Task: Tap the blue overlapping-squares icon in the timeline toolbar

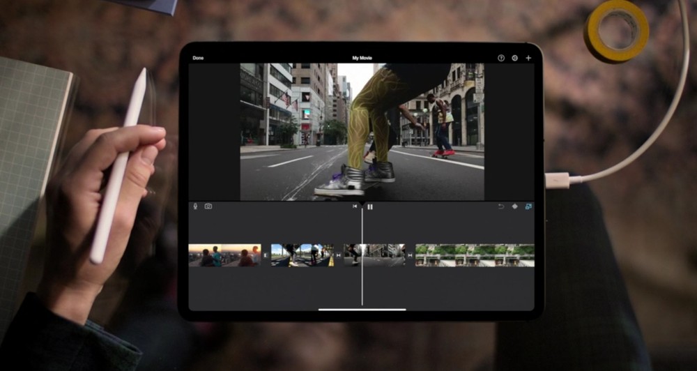Action: (528, 206)
